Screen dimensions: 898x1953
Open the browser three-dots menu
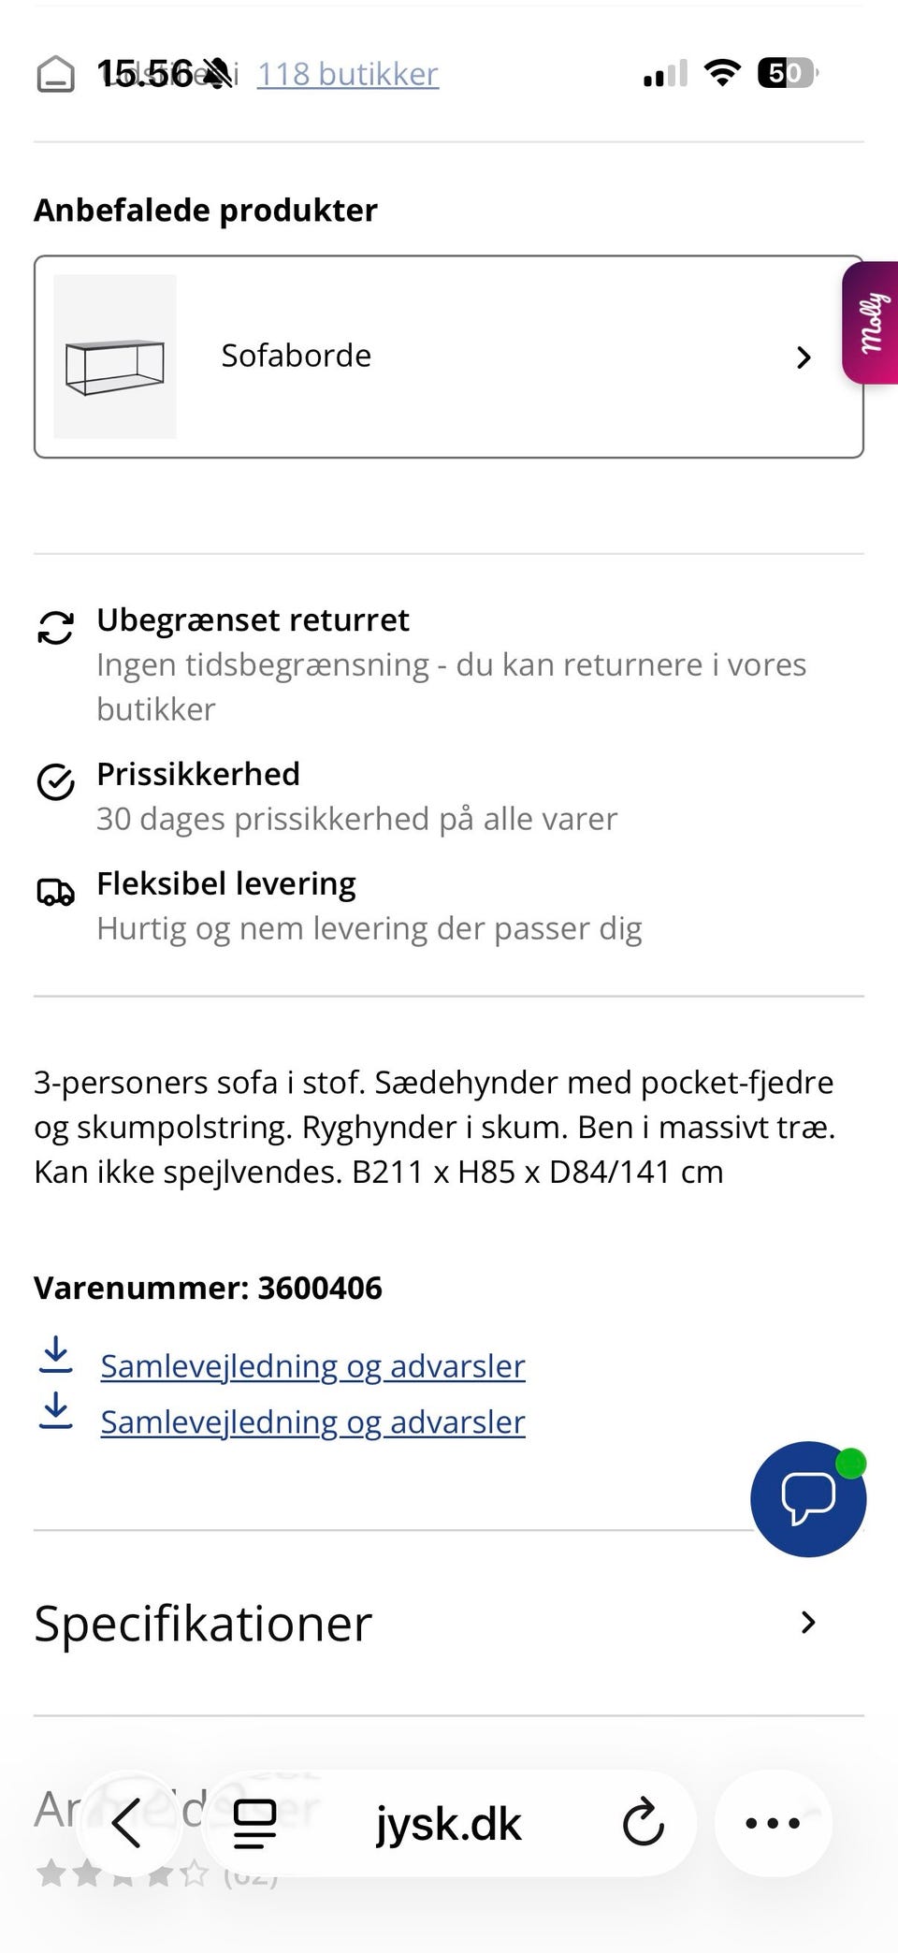(x=773, y=1823)
